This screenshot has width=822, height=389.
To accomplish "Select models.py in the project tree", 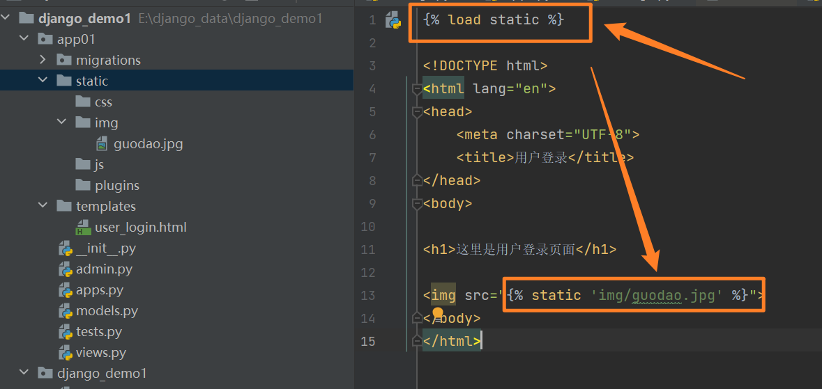I will (107, 311).
